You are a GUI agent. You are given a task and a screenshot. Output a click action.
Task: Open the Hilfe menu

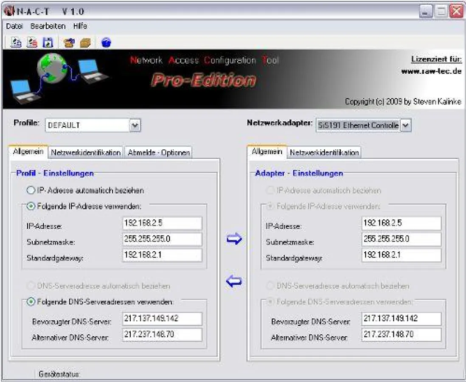coord(80,26)
